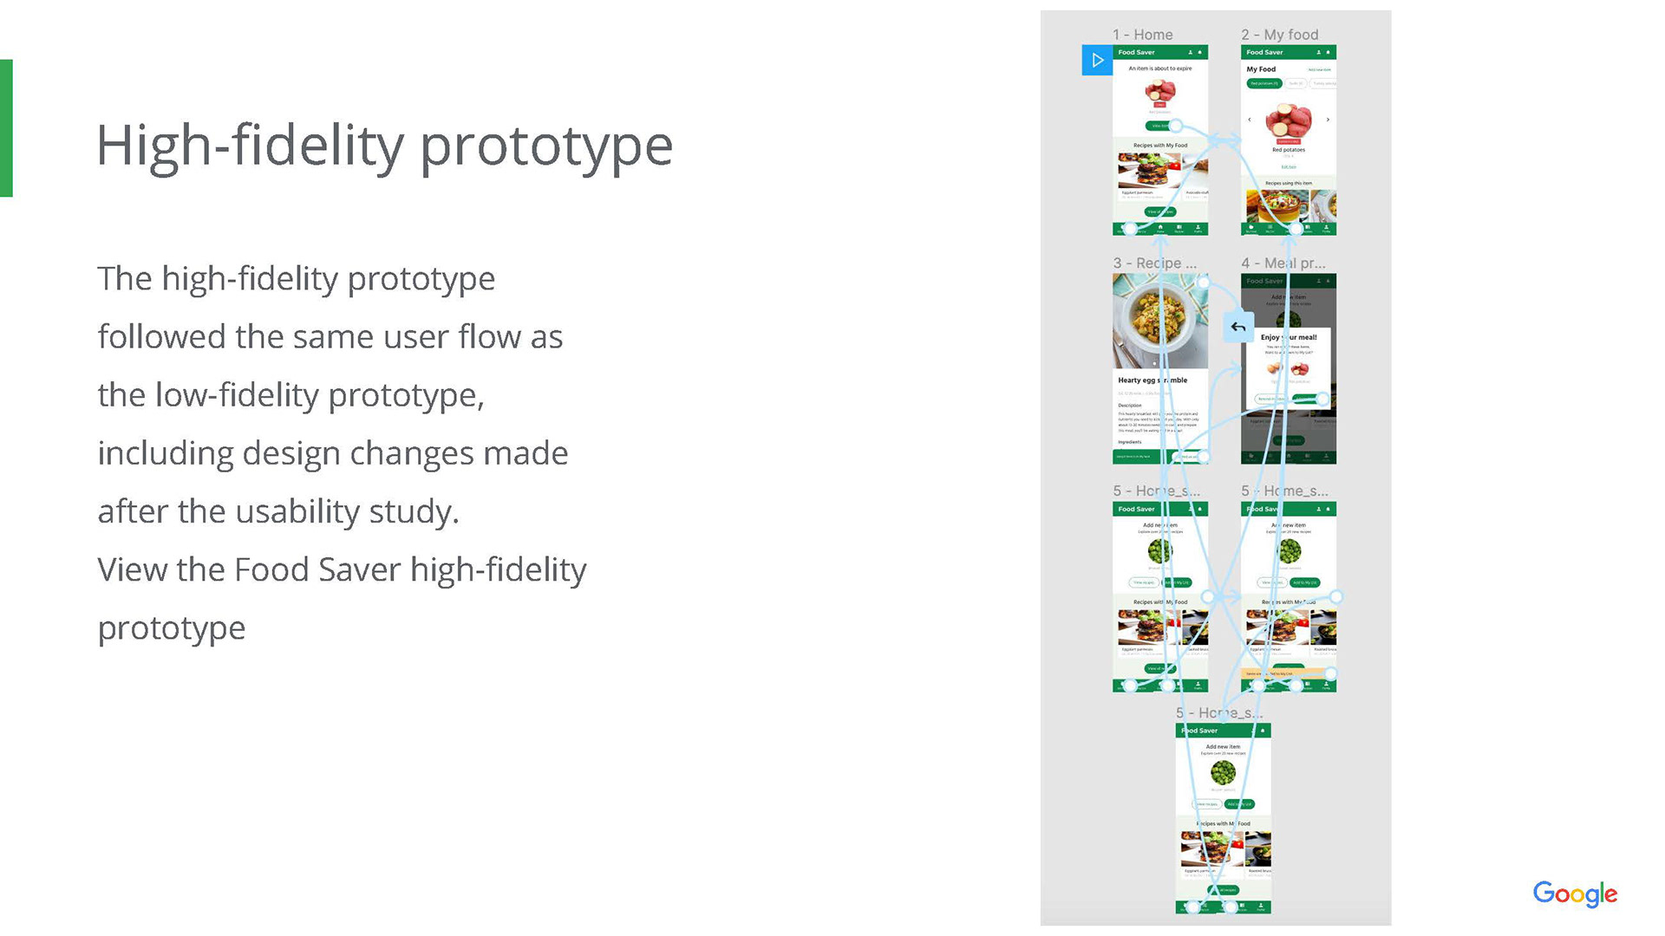Click the 'Add new item' link in My food
The width and height of the screenshot is (1665, 936).
click(x=1319, y=69)
